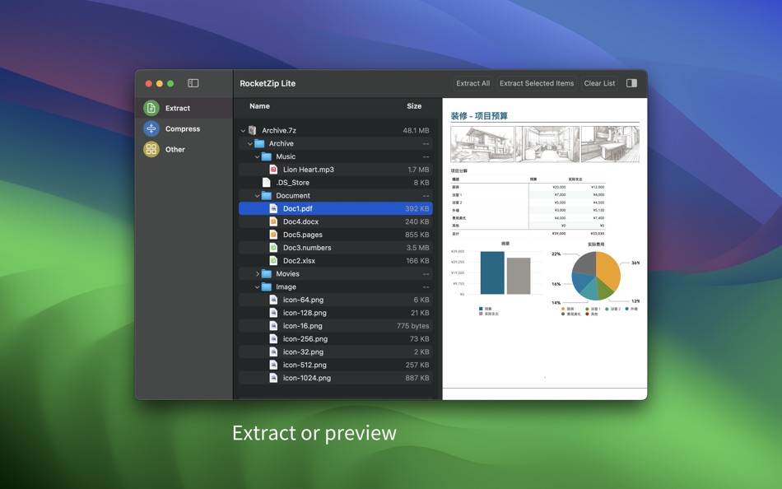
Task: Select the Doc4.docx file name
Action: coord(300,221)
